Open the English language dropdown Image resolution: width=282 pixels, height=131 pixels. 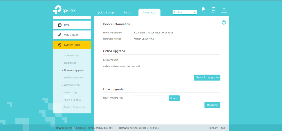pyautogui.click(x=185, y=12)
